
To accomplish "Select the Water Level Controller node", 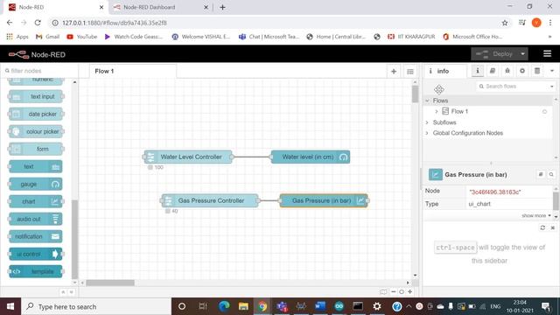I will pos(188,157).
